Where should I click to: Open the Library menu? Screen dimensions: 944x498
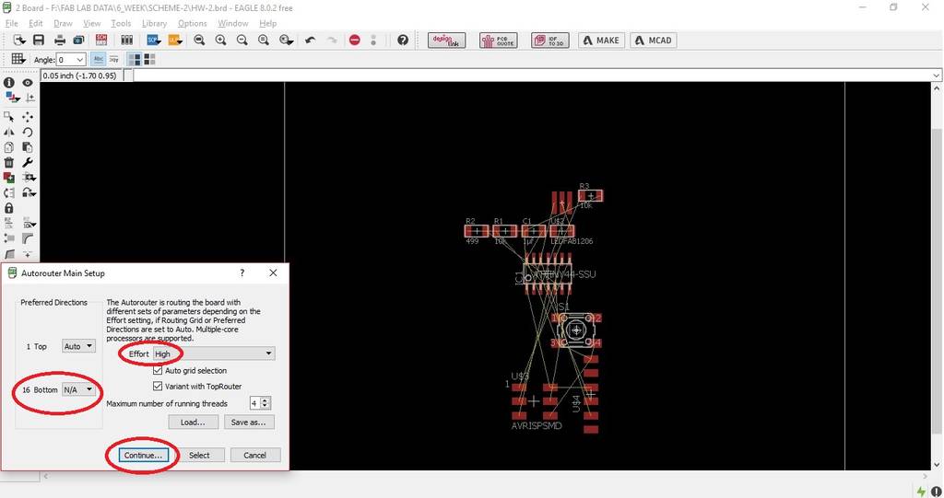[155, 23]
